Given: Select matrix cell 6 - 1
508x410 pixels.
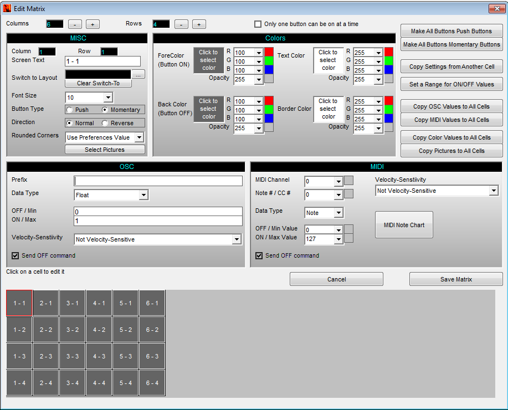Looking at the screenshot, I should 152,303.
